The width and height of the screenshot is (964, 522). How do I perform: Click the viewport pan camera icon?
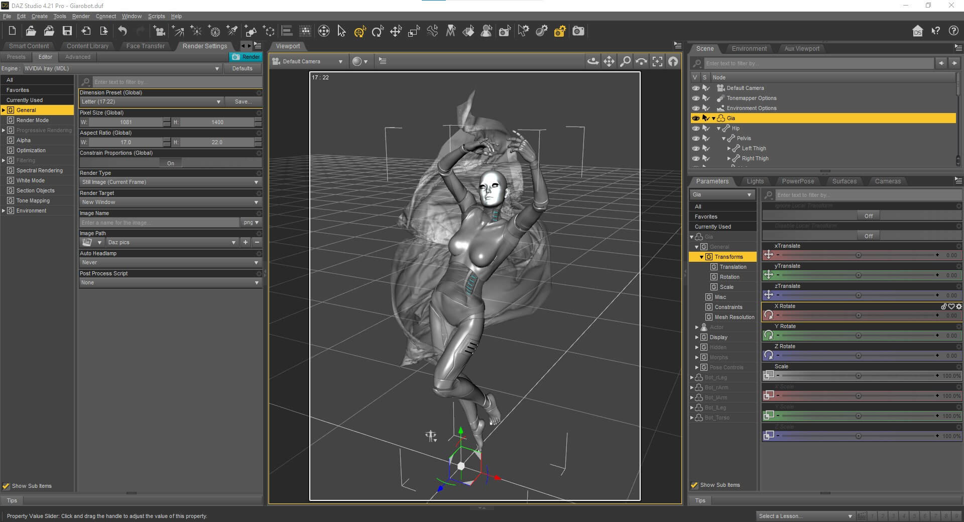pos(609,61)
